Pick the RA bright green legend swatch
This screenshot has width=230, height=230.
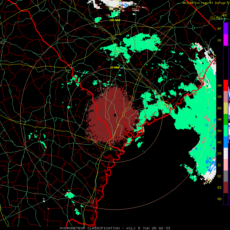point(226,131)
